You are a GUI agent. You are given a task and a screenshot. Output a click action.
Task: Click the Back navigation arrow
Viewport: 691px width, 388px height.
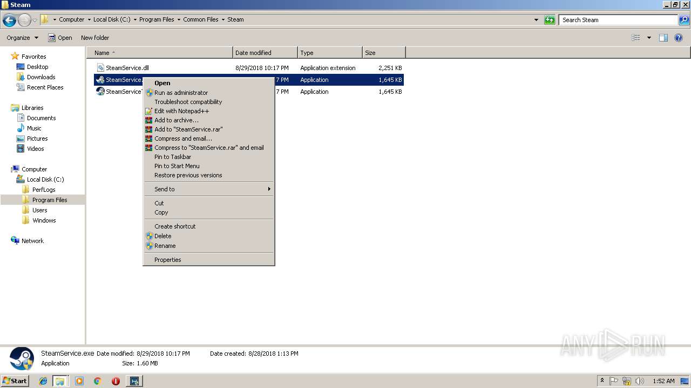(9, 20)
